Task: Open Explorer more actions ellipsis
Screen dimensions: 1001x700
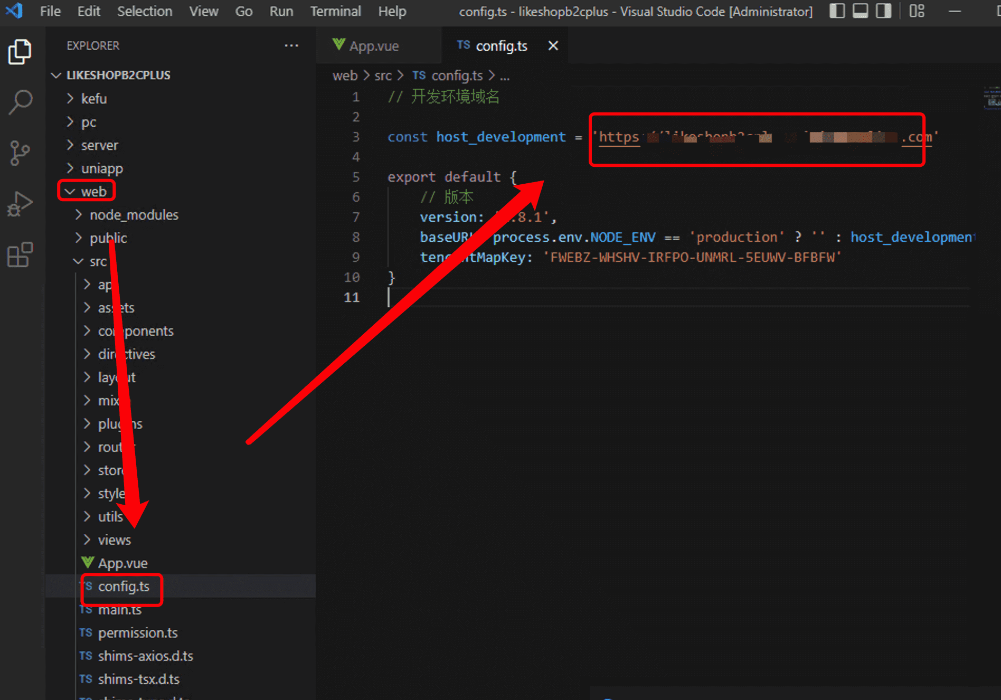Action: [291, 46]
